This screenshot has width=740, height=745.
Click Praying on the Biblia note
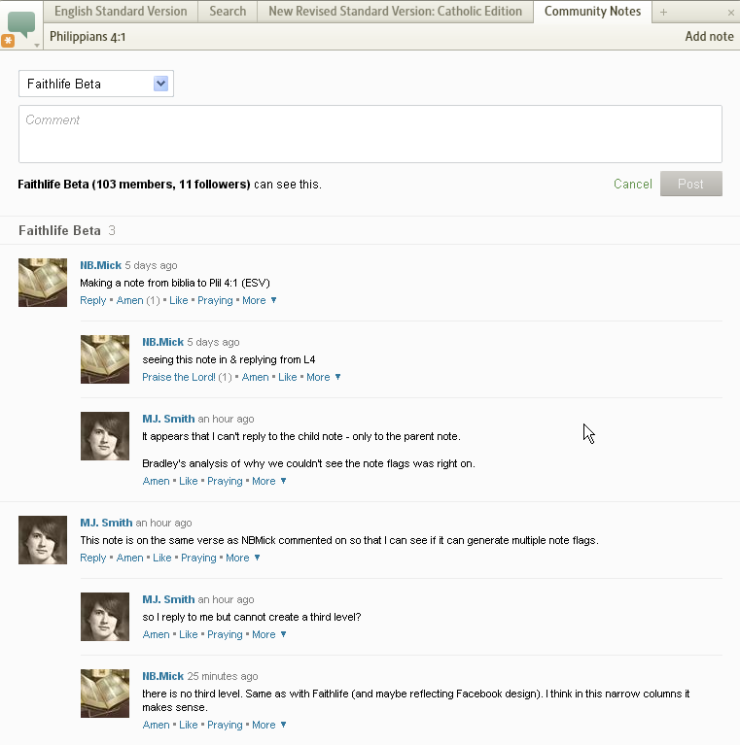(x=215, y=300)
